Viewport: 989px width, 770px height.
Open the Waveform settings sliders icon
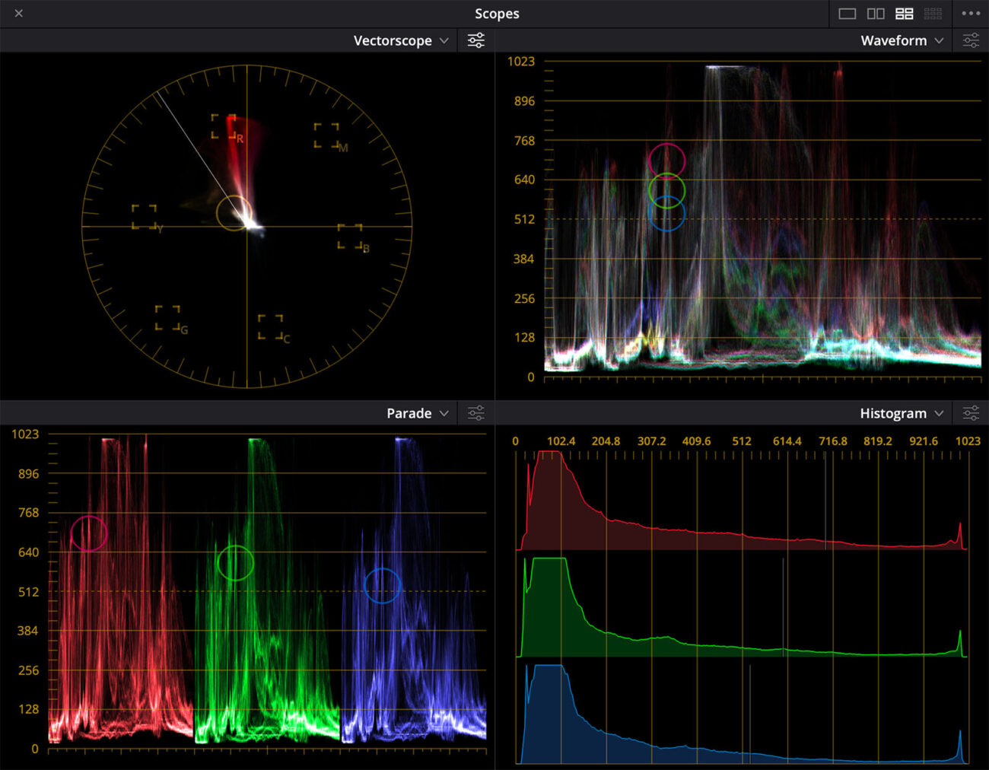point(971,40)
